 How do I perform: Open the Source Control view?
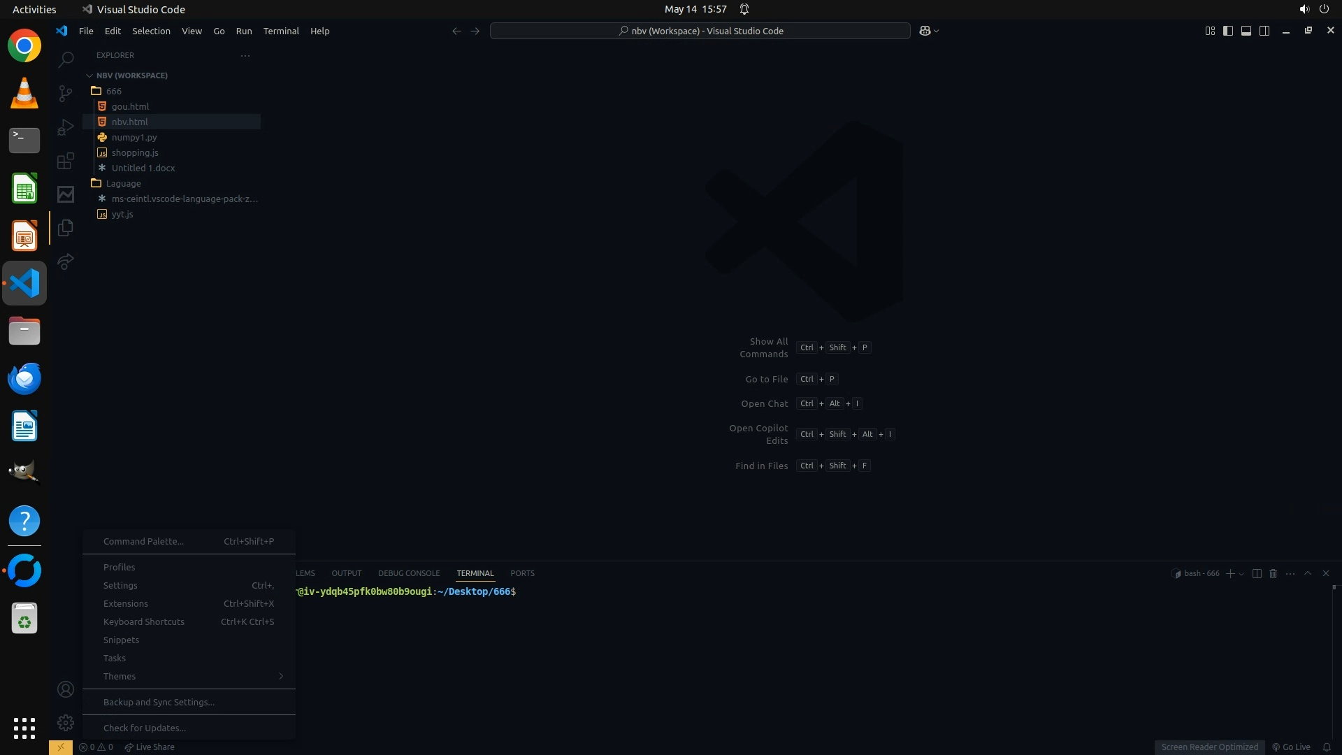(x=66, y=93)
